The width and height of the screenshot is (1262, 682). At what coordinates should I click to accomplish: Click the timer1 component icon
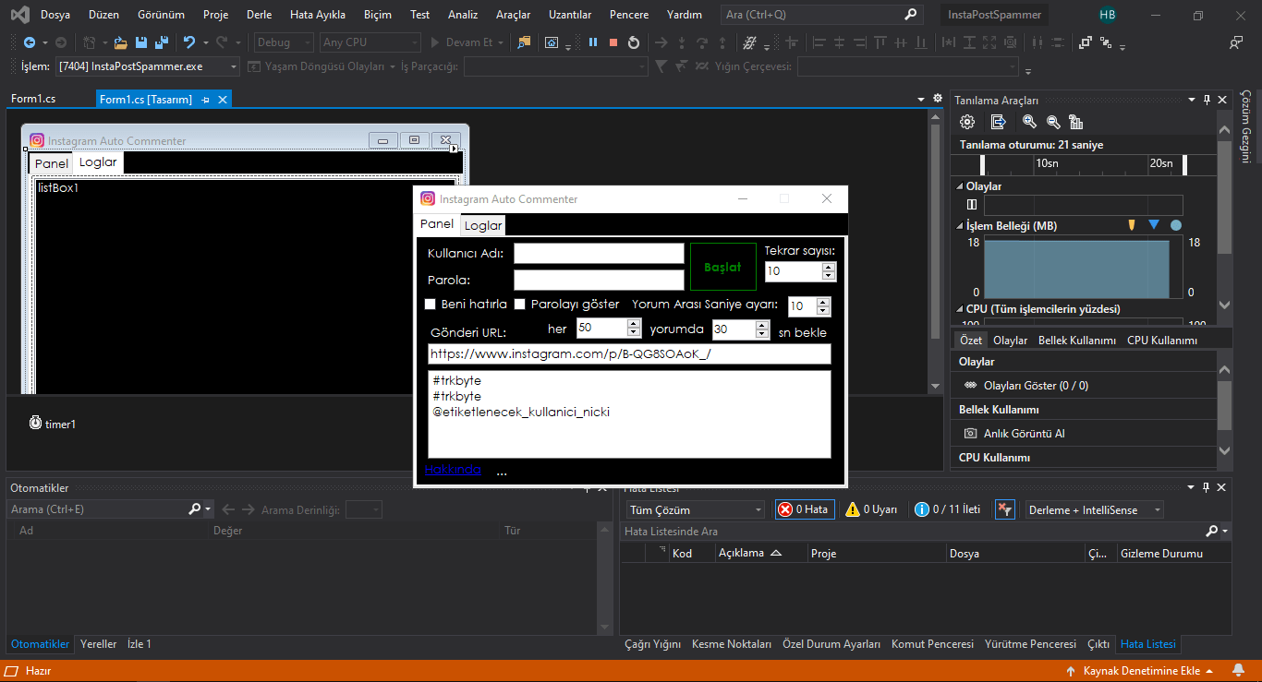[x=35, y=423]
